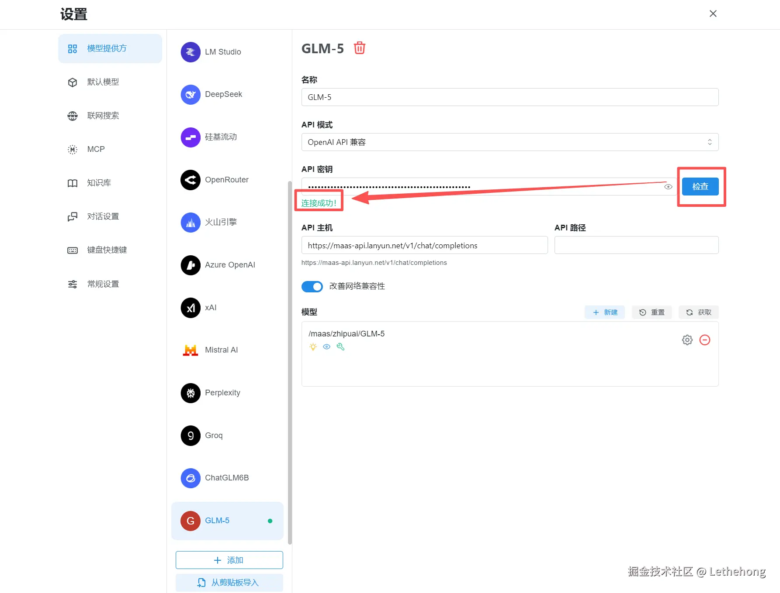The height and width of the screenshot is (593, 780).
Task: Click the xAI logo icon
Action: point(191,308)
